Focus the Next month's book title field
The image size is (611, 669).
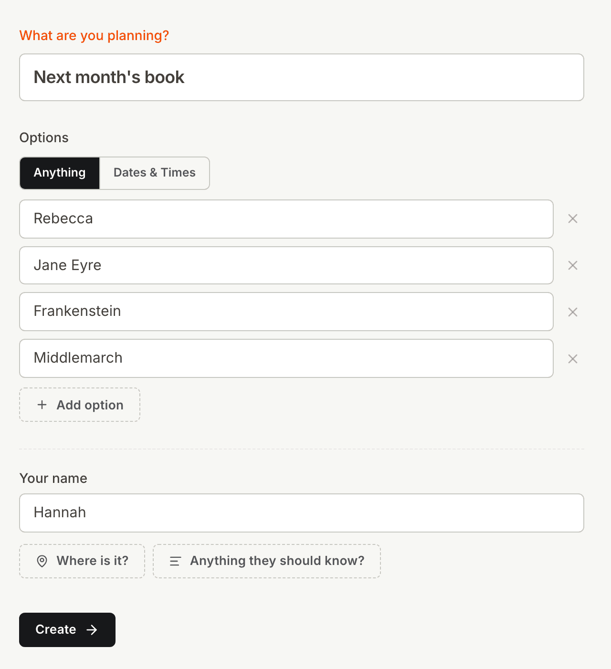[x=302, y=77]
